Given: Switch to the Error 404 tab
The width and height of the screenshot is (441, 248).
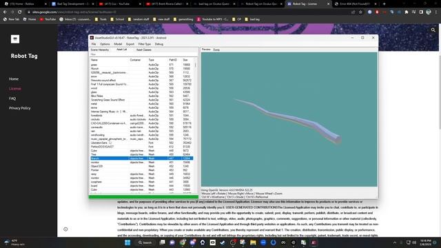Looking at the screenshot, I should pyautogui.click(x=356, y=4).
